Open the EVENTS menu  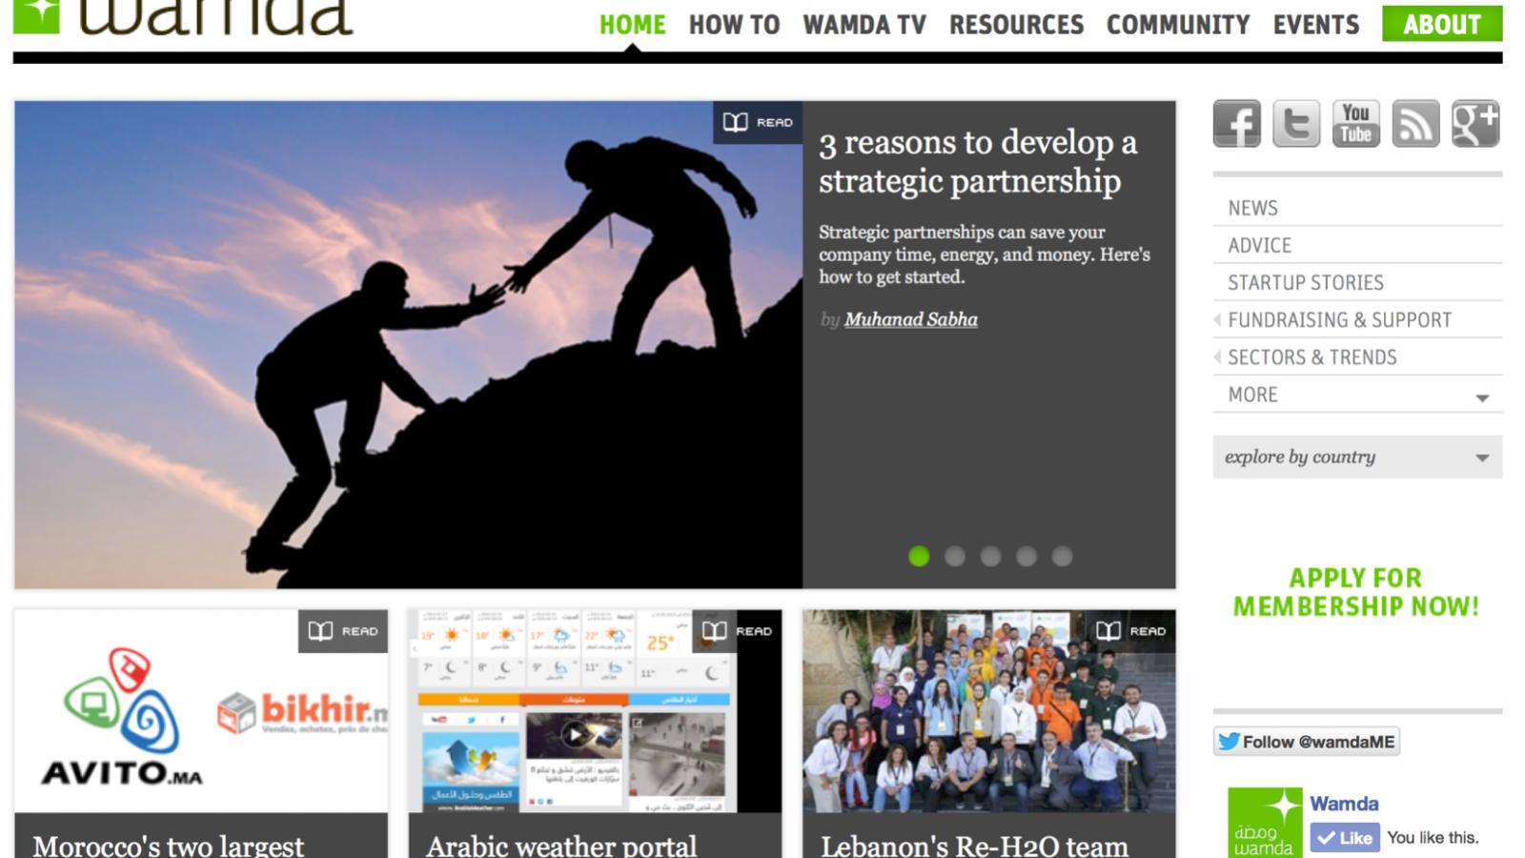[x=1316, y=25]
